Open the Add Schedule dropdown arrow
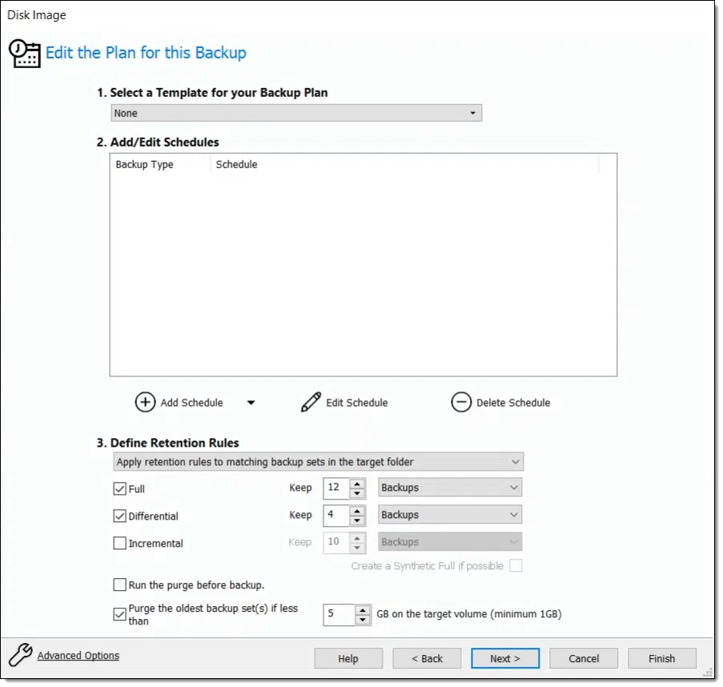This screenshot has height=687, width=723. 251,403
